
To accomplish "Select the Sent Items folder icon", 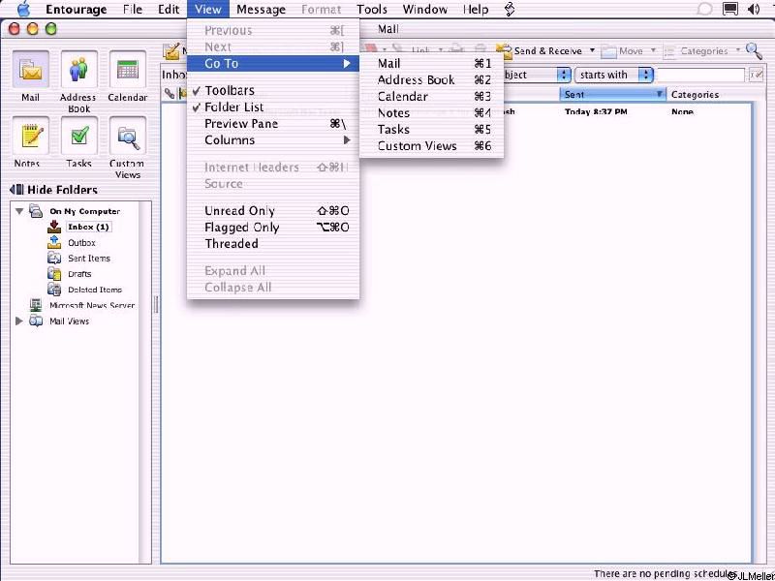I will click(54, 258).
